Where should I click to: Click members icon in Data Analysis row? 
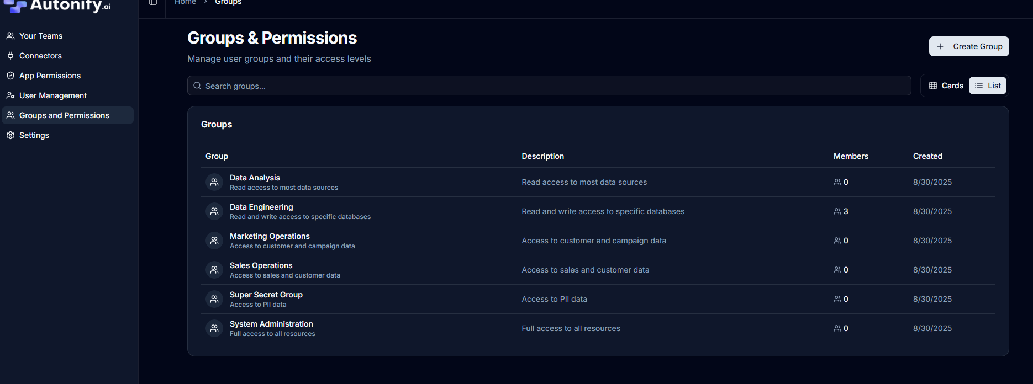(x=837, y=182)
